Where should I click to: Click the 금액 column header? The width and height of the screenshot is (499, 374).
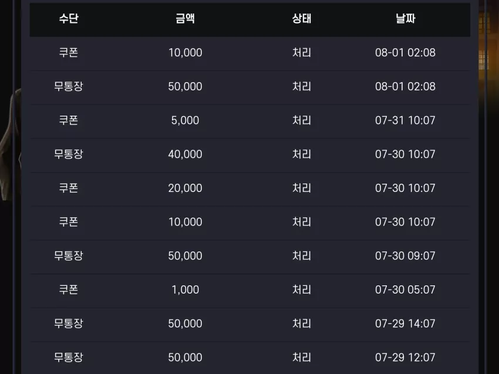185,18
